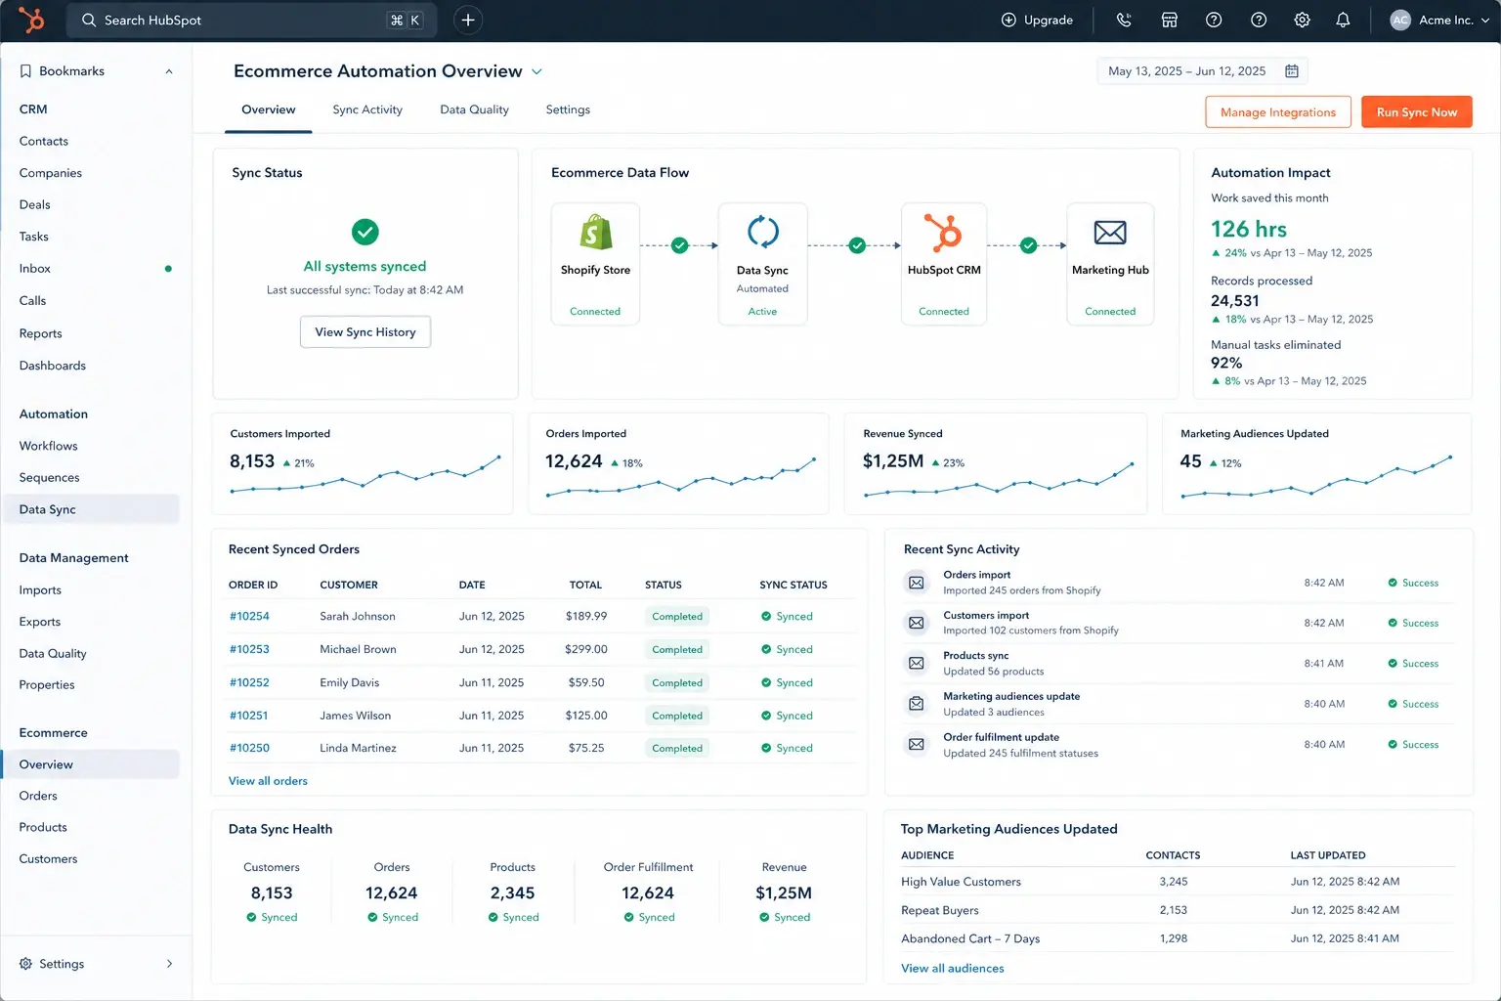Click the Bookmarks ribbon icon
This screenshot has width=1501, height=1001.
[x=25, y=71]
